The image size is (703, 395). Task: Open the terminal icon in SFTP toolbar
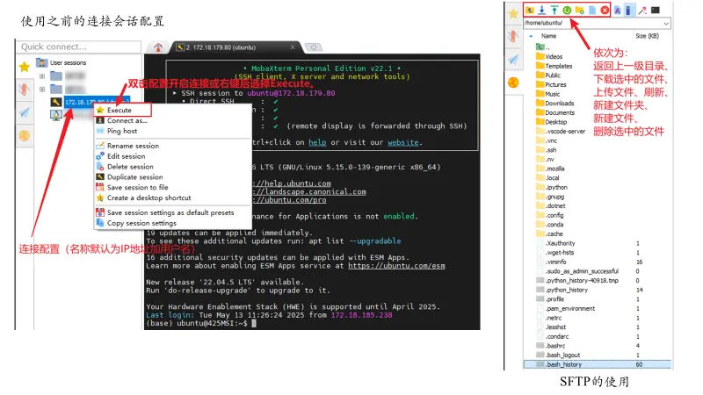point(655,10)
